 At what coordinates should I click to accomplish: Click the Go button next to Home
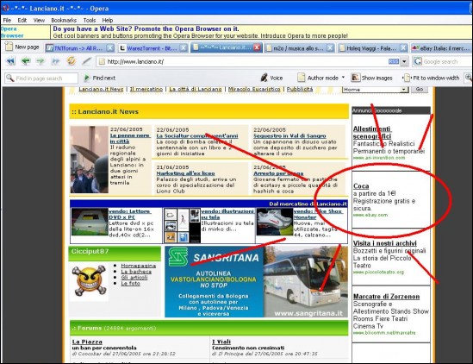[x=420, y=90]
